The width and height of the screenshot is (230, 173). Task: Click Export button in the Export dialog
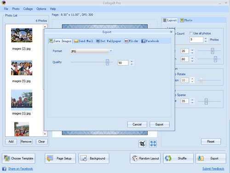pyautogui.click(x=160, y=124)
